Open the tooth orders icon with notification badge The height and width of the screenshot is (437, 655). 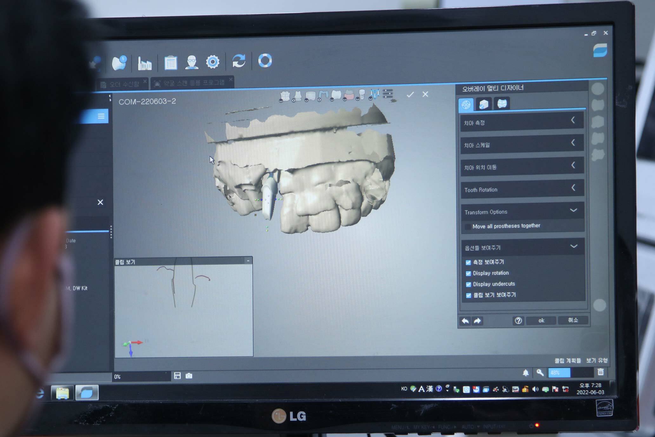[119, 63]
